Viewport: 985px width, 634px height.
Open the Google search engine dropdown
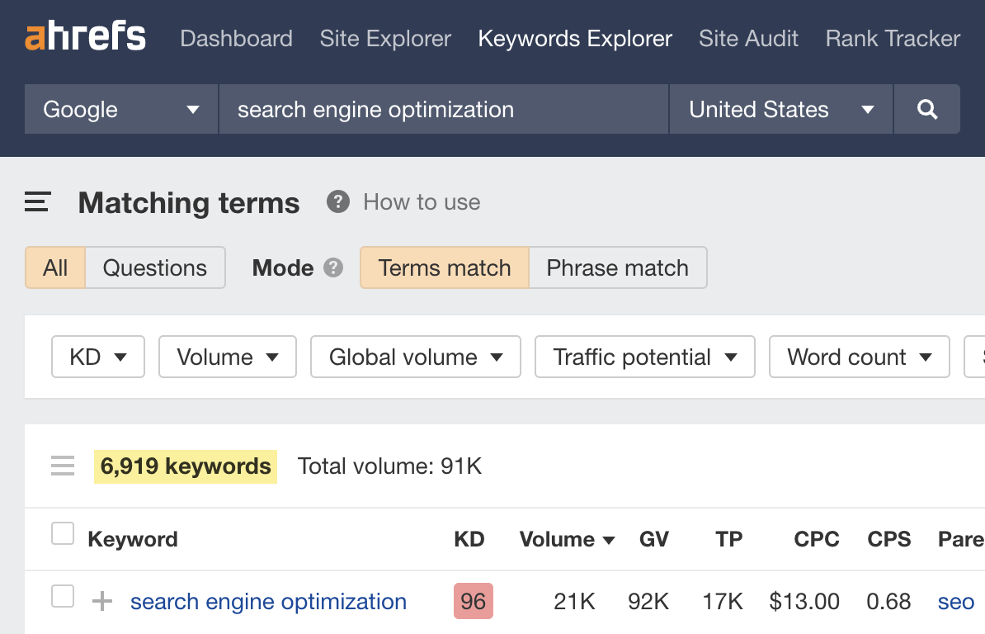121,109
